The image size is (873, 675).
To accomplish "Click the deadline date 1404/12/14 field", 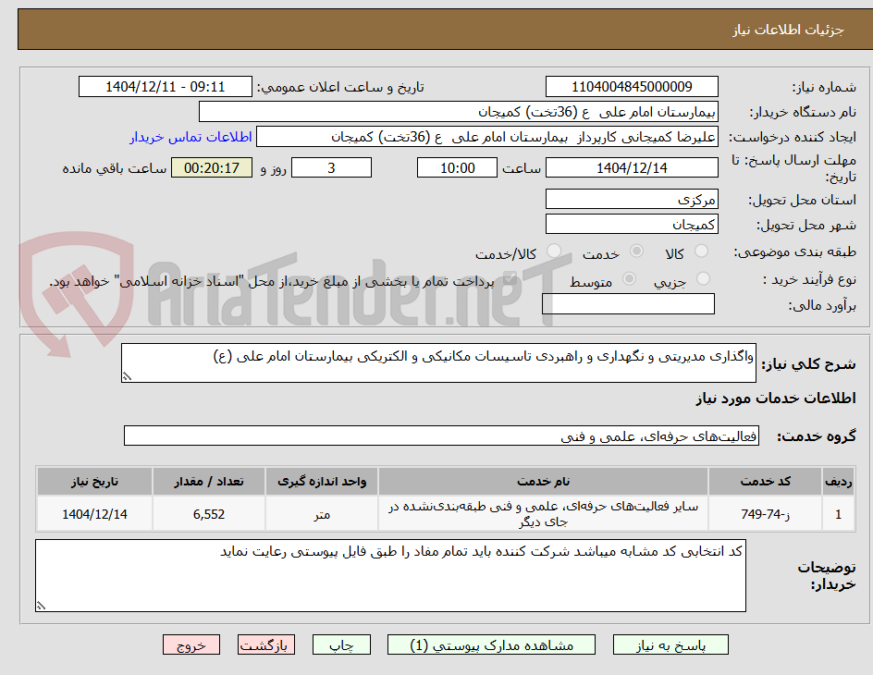I will click(632, 167).
